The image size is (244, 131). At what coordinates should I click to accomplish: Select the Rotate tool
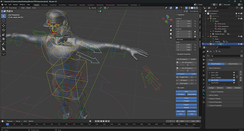[4, 30]
